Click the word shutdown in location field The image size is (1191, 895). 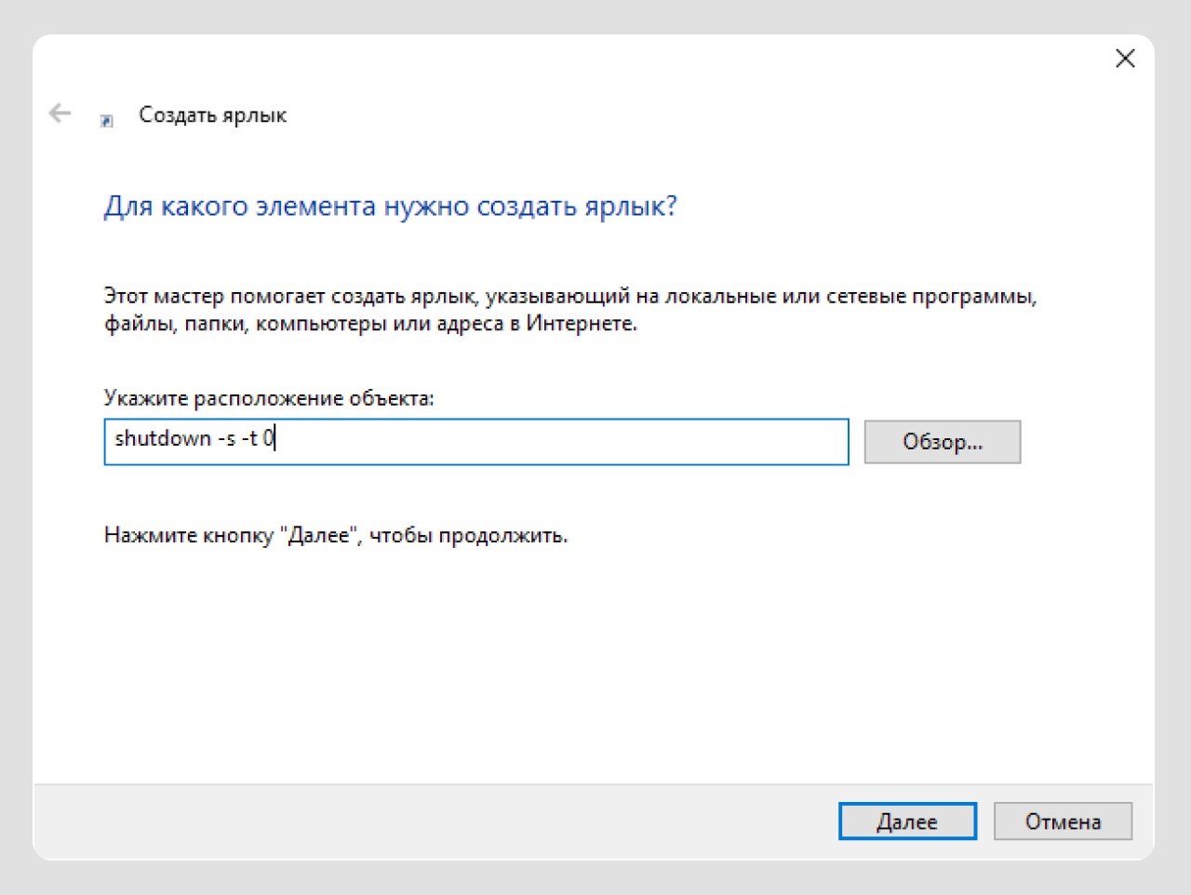(163, 438)
